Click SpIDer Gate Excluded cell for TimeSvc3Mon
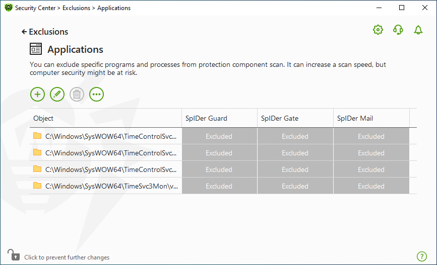The image size is (437, 265). pos(295,186)
